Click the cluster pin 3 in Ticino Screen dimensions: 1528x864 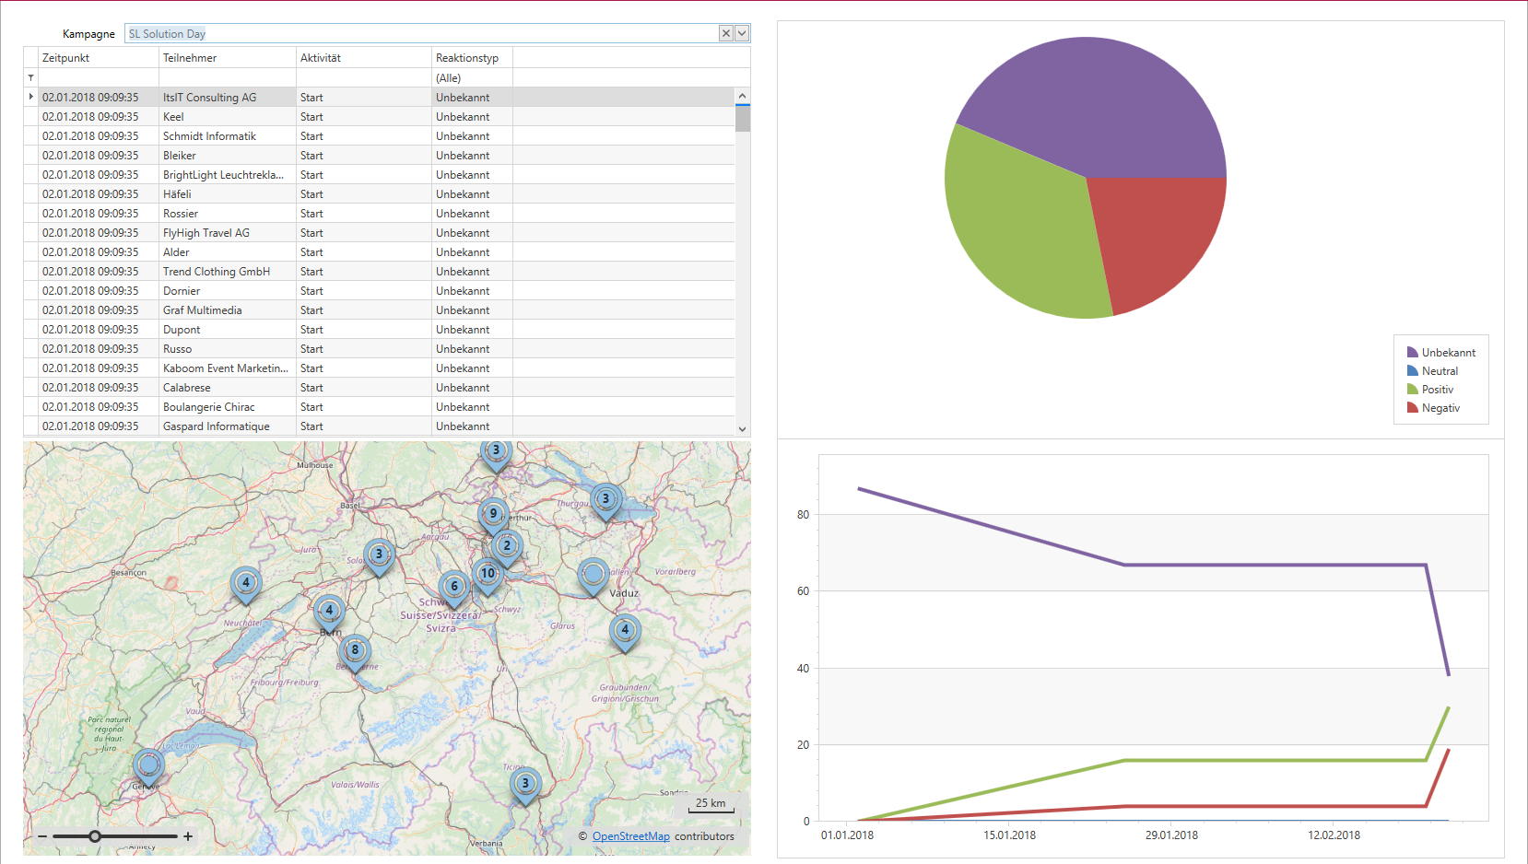click(525, 786)
